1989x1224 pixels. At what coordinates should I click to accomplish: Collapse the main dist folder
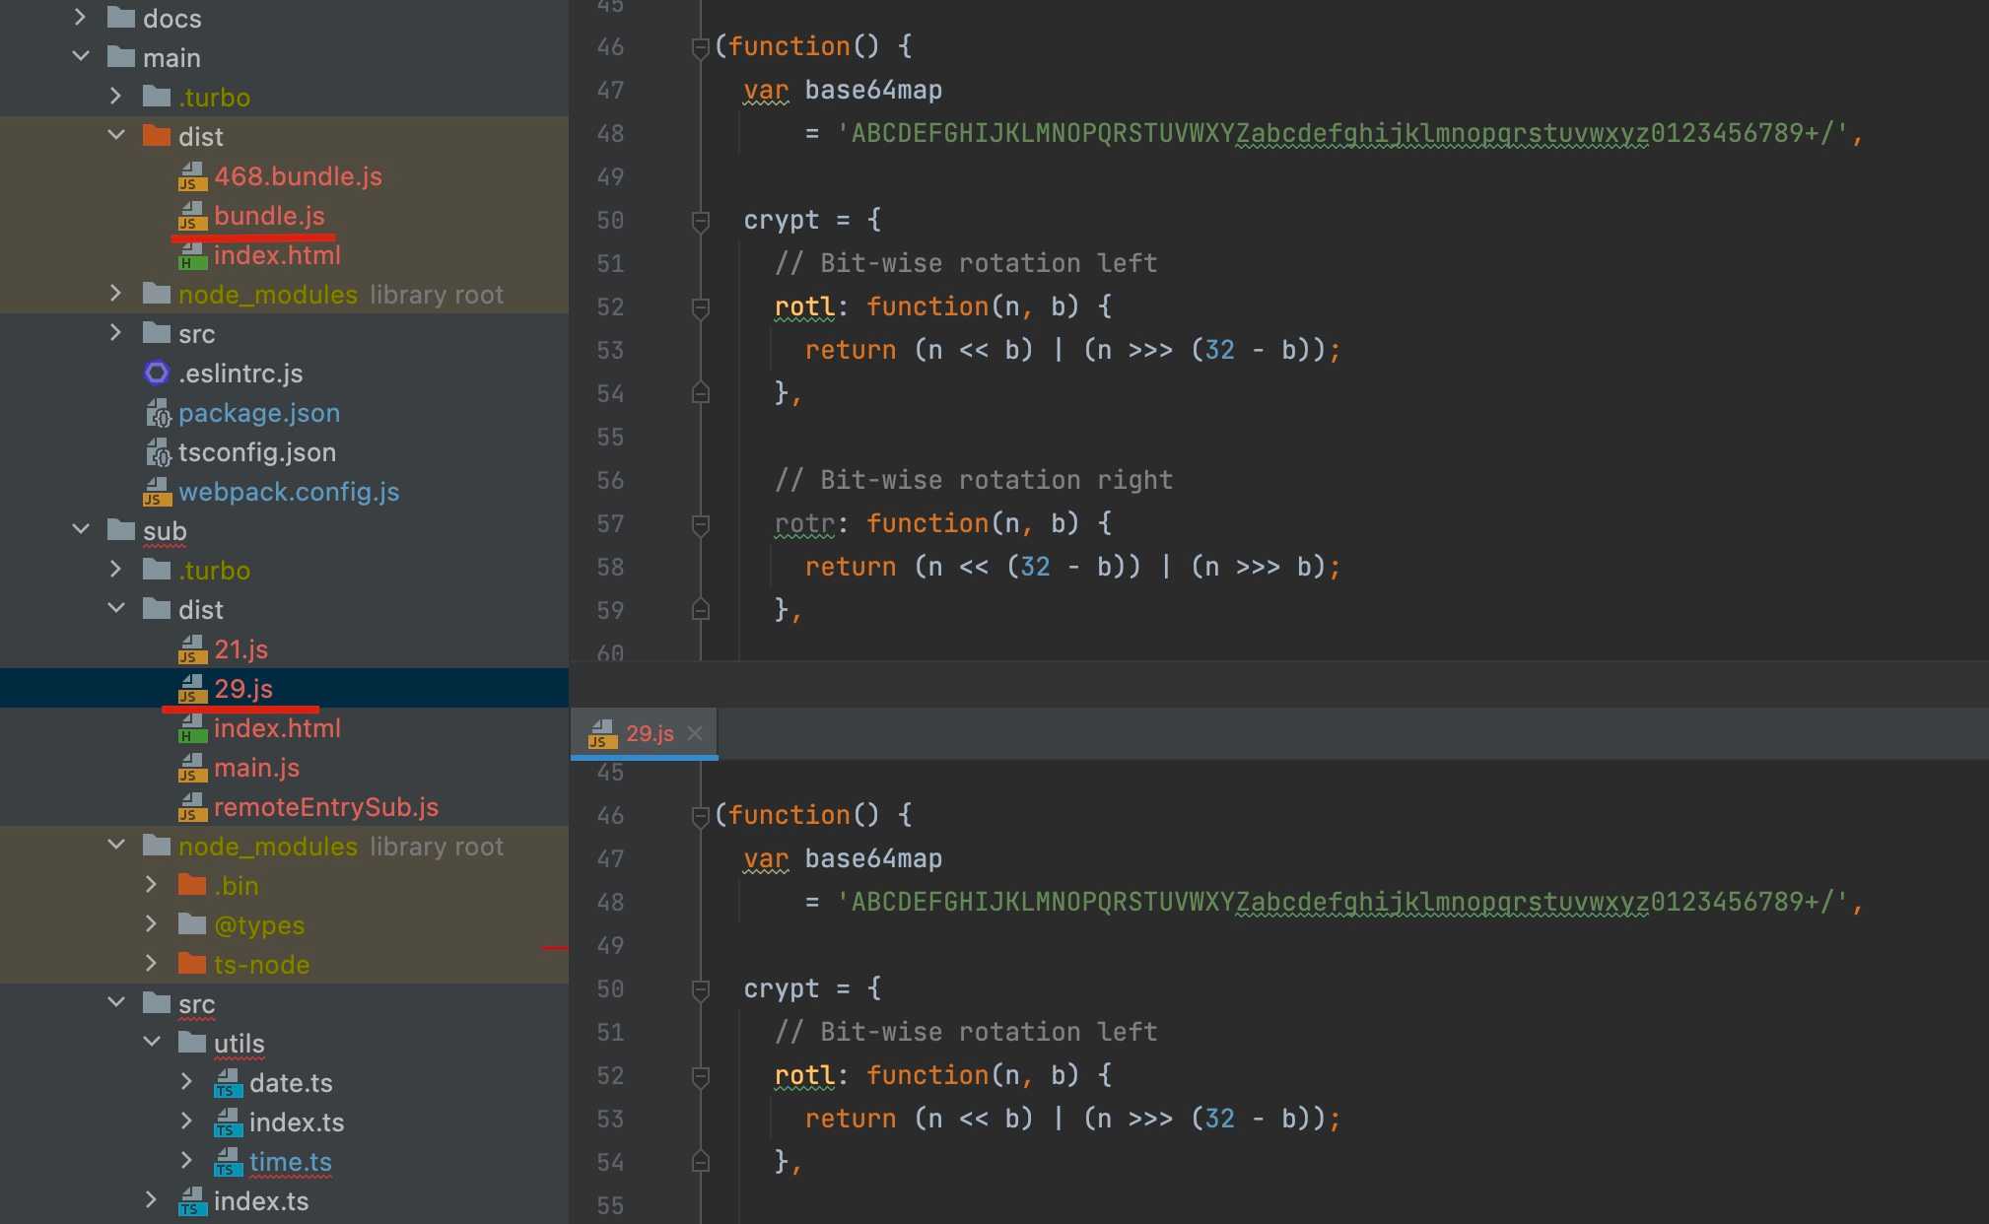pyautogui.click(x=116, y=136)
